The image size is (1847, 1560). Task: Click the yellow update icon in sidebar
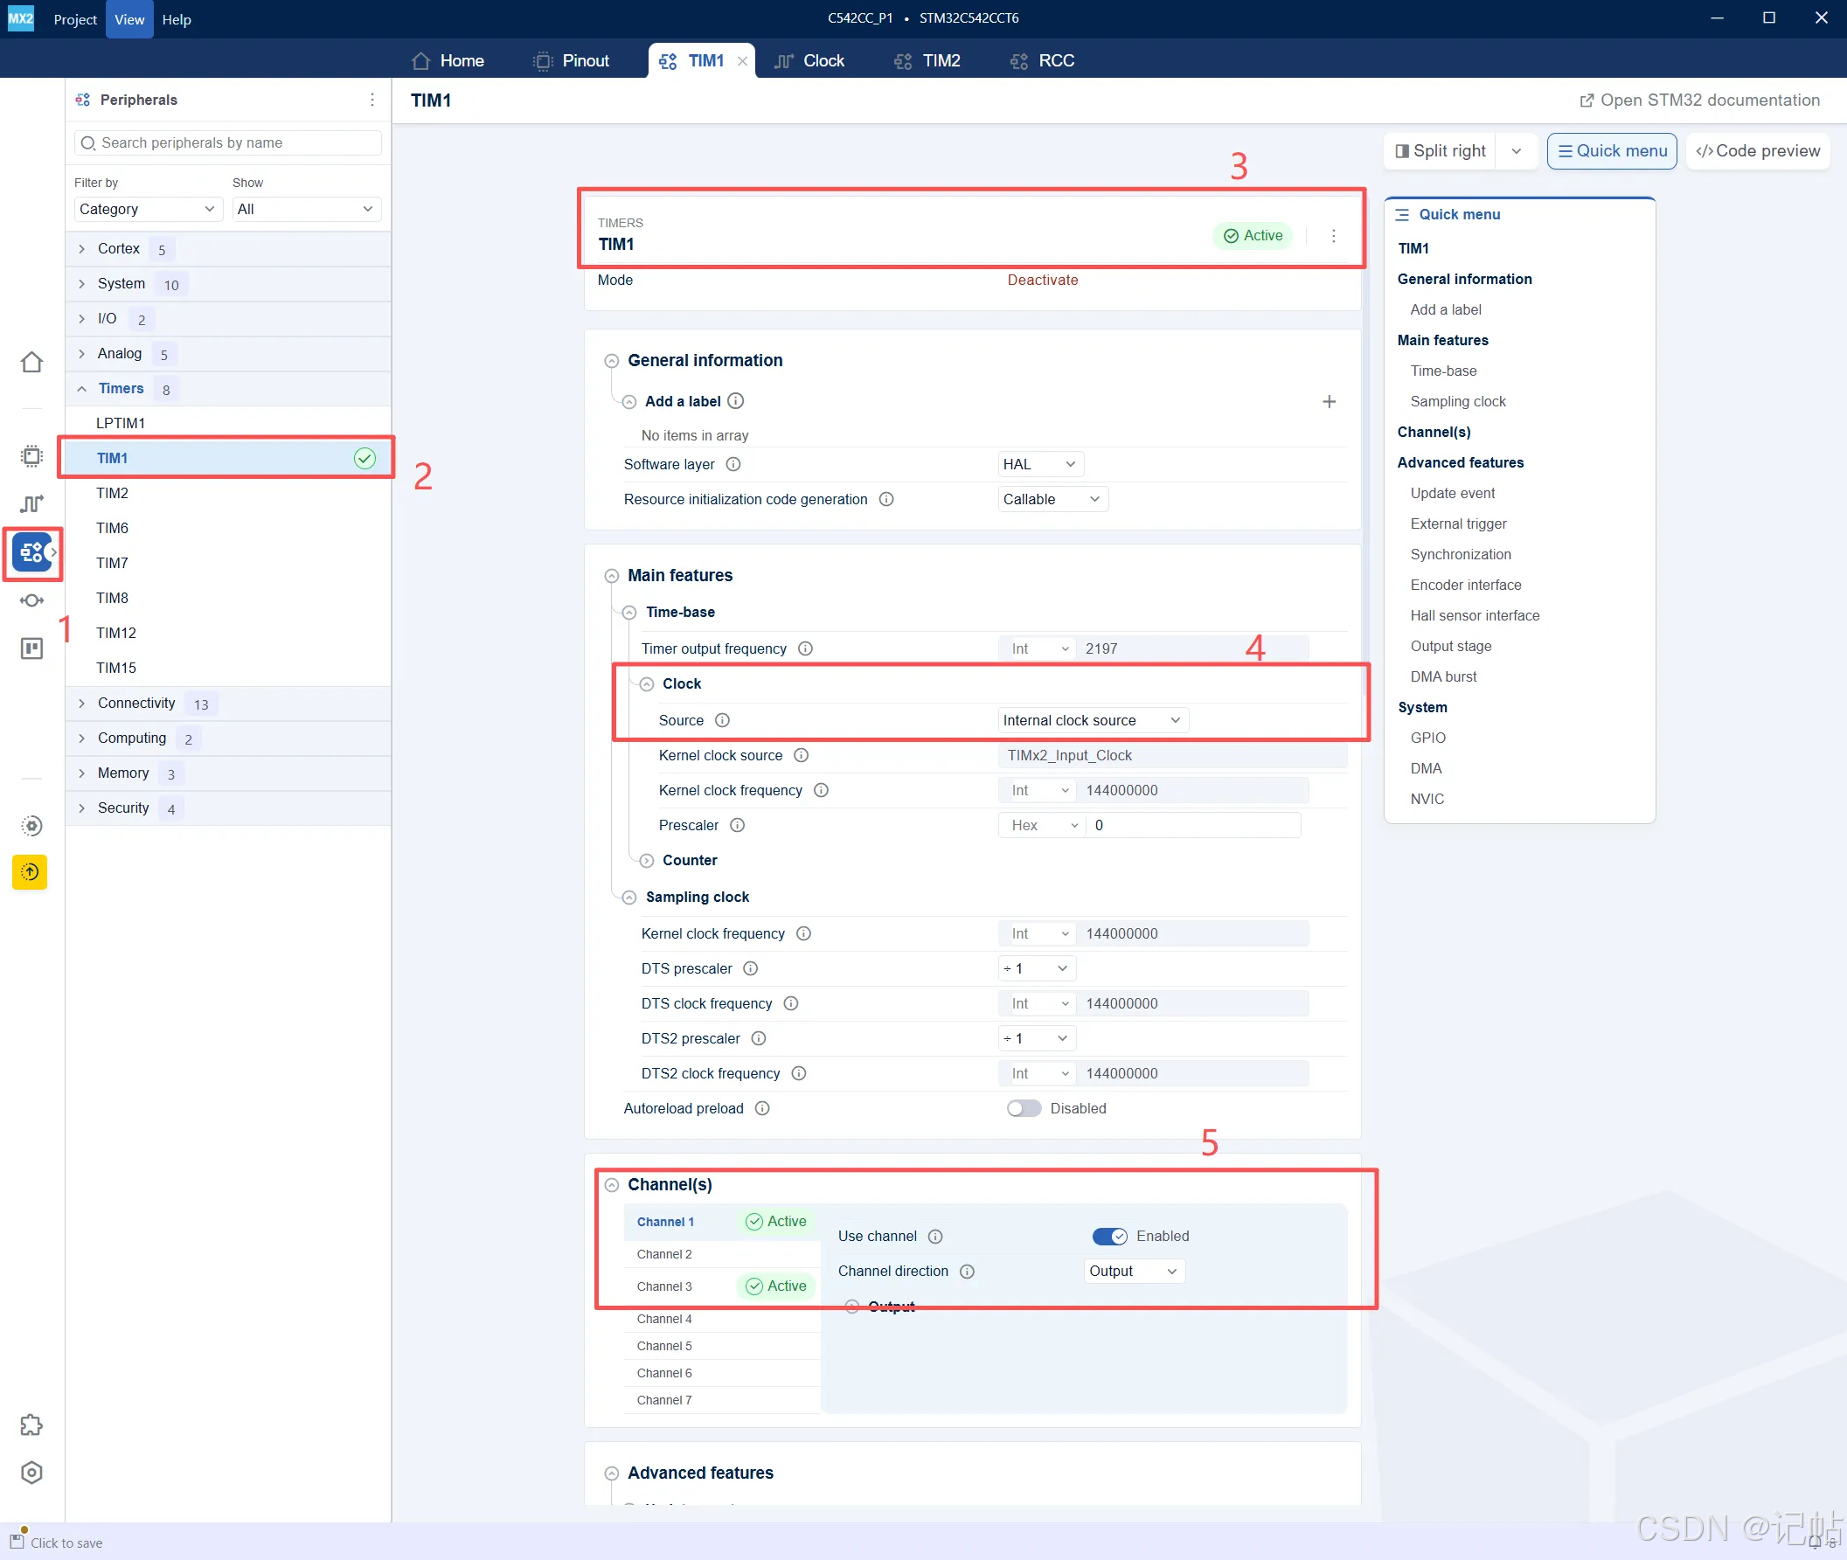pos(30,872)
